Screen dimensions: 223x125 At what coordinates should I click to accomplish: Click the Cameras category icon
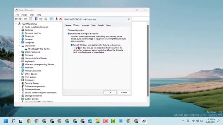tap(23, 39)
